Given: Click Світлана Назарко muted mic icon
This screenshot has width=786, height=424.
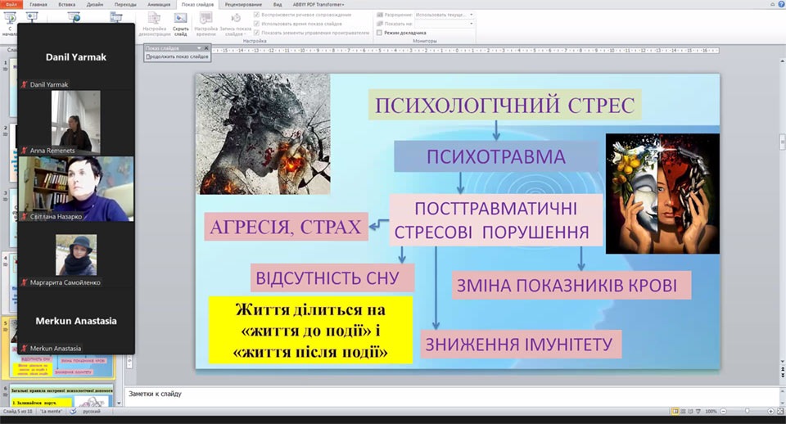Looking at the screenshot, I should point(24,217).
